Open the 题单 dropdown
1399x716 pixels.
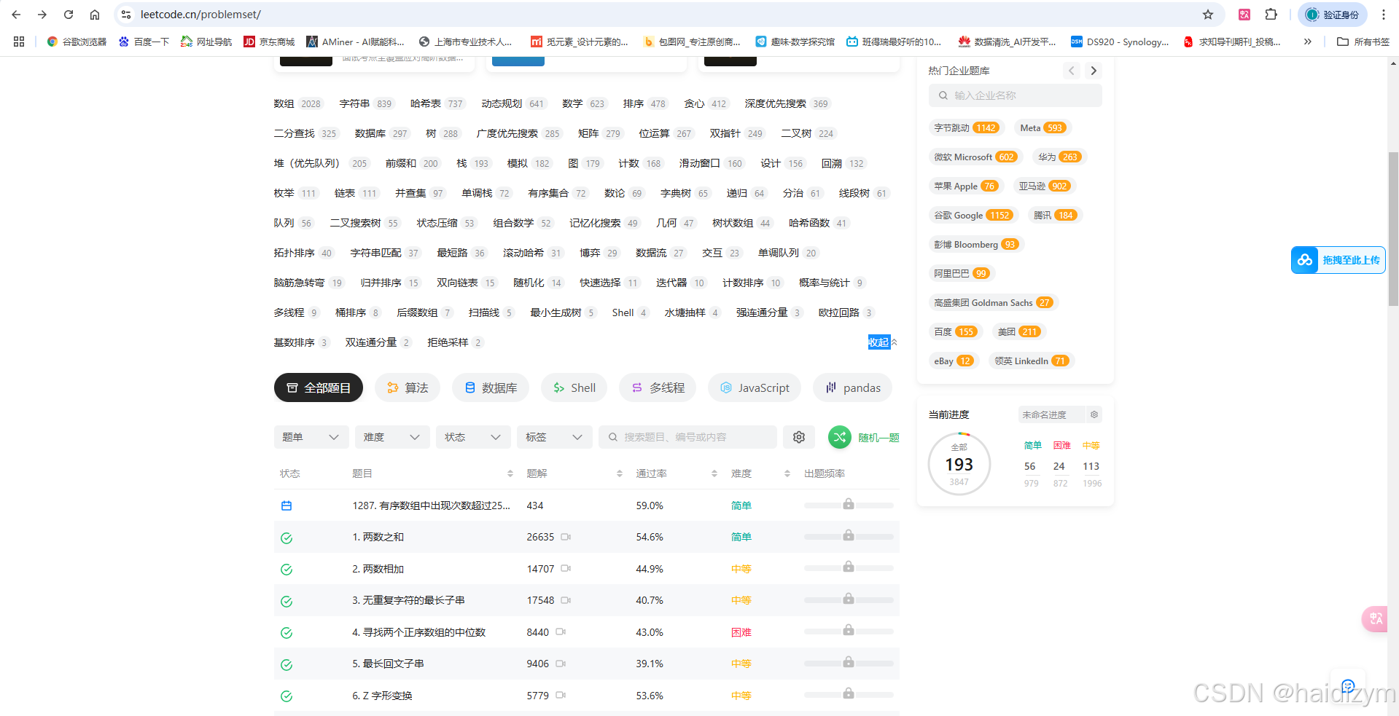(311, 437)
